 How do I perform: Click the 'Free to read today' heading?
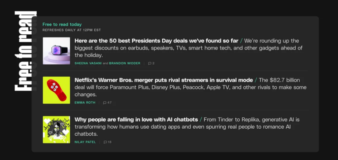click(62, 24)
